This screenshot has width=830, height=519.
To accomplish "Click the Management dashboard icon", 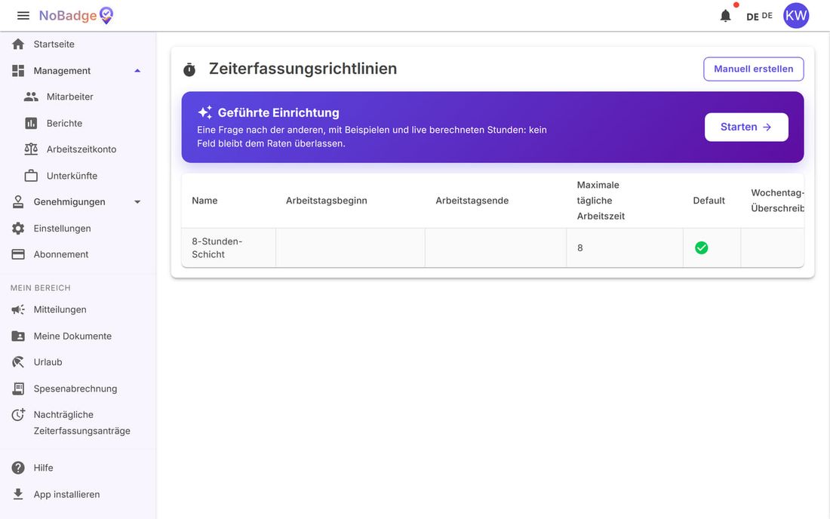I will [18, 70].
